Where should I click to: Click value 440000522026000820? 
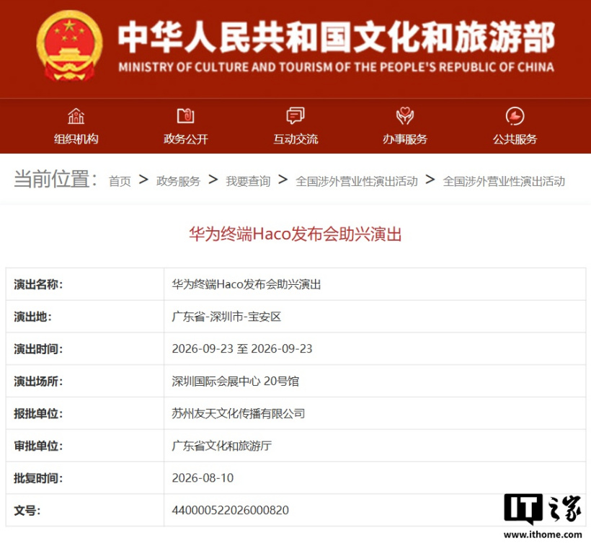tap(231, 510)
